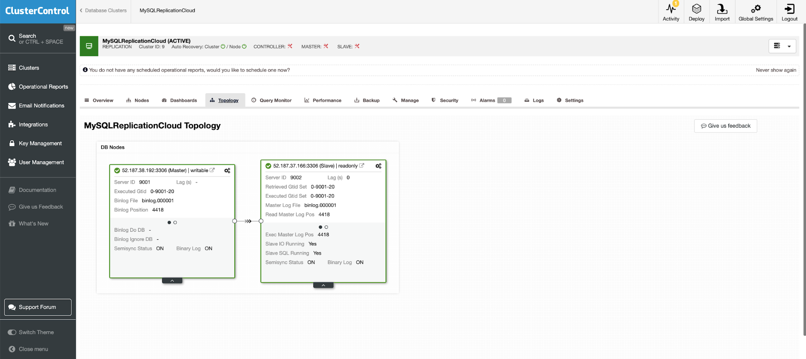This screenshot has height=359, width=806.
Task: Open the Settings tab
Action: coord(570,100)
